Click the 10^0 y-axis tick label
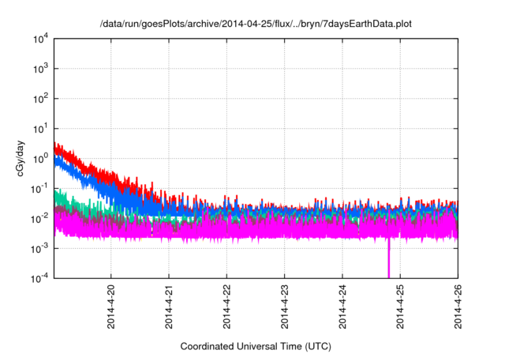Viewport: 505px width, 354px height. 40,159
